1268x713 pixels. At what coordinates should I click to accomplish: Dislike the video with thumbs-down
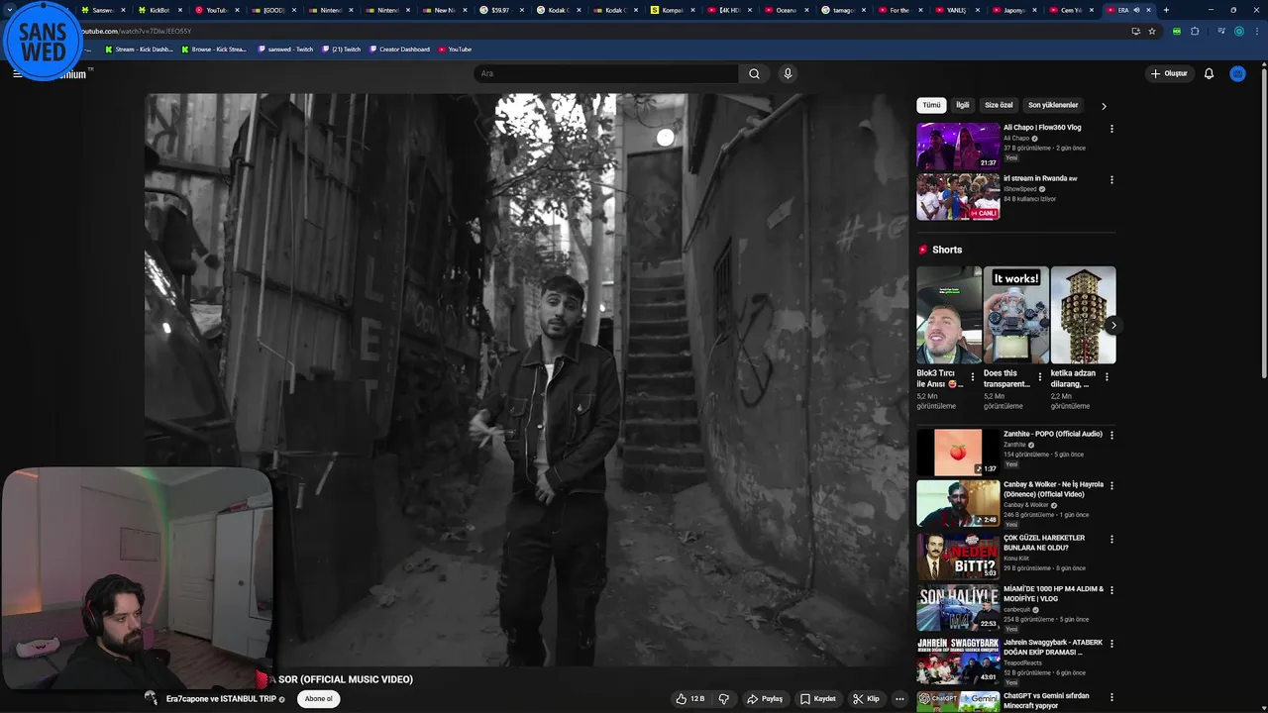point(723,699)
